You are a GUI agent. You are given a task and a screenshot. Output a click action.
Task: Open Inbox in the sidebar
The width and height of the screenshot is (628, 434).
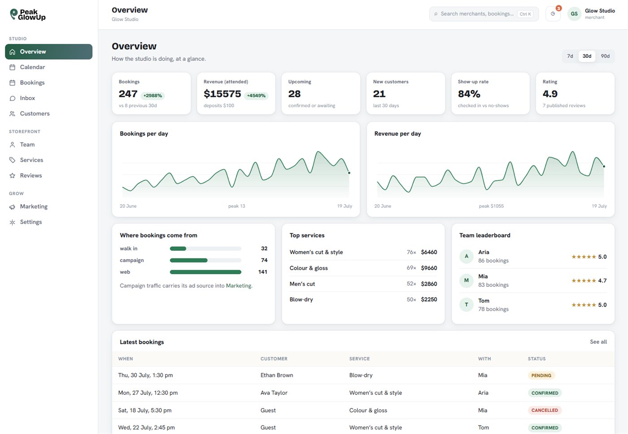coord(48,98)
